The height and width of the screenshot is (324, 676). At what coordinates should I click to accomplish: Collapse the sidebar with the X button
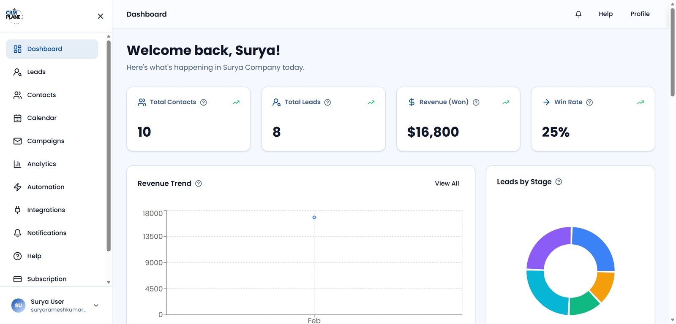pos(100,16)
